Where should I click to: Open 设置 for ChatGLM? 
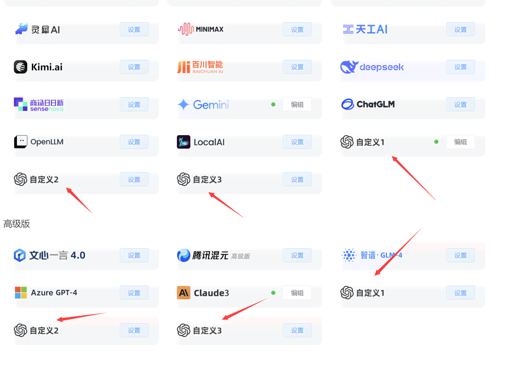[x=460, y=104]
